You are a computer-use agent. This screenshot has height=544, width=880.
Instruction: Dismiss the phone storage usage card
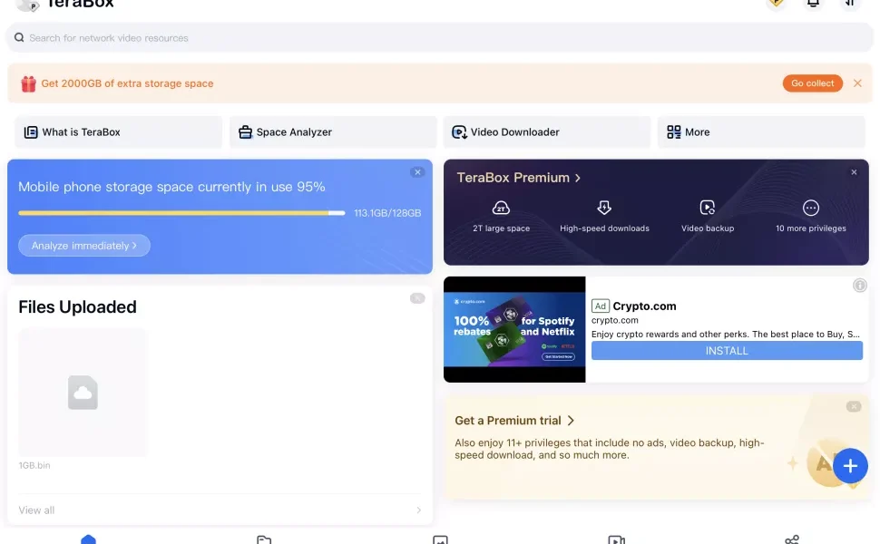pyautogui.click(x=417, y=172)
